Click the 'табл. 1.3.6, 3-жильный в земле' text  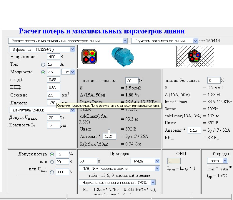pos(119,176)
